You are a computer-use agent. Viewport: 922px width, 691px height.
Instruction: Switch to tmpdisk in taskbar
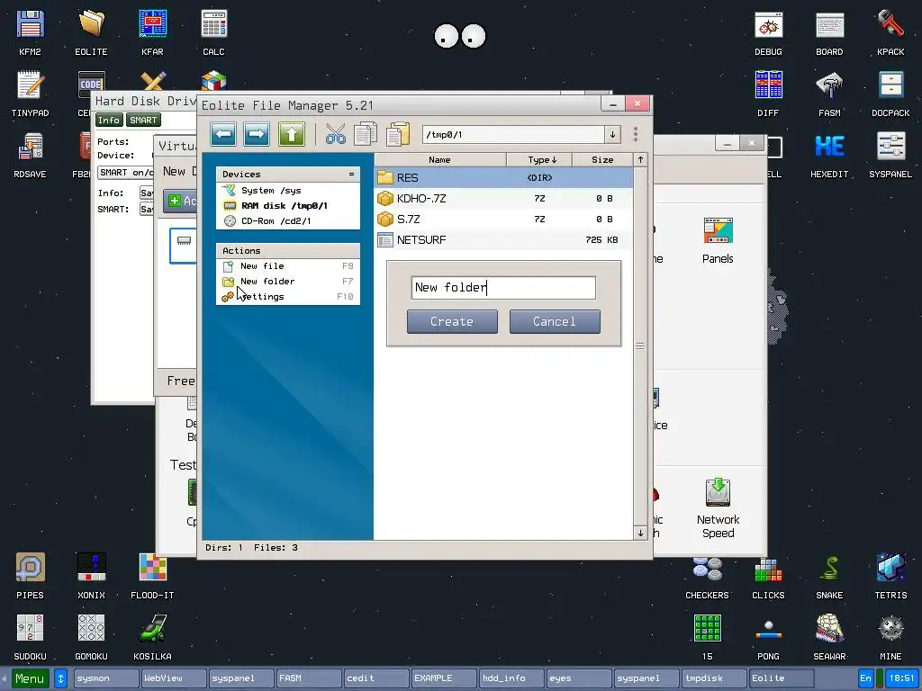tap(713, 678)
